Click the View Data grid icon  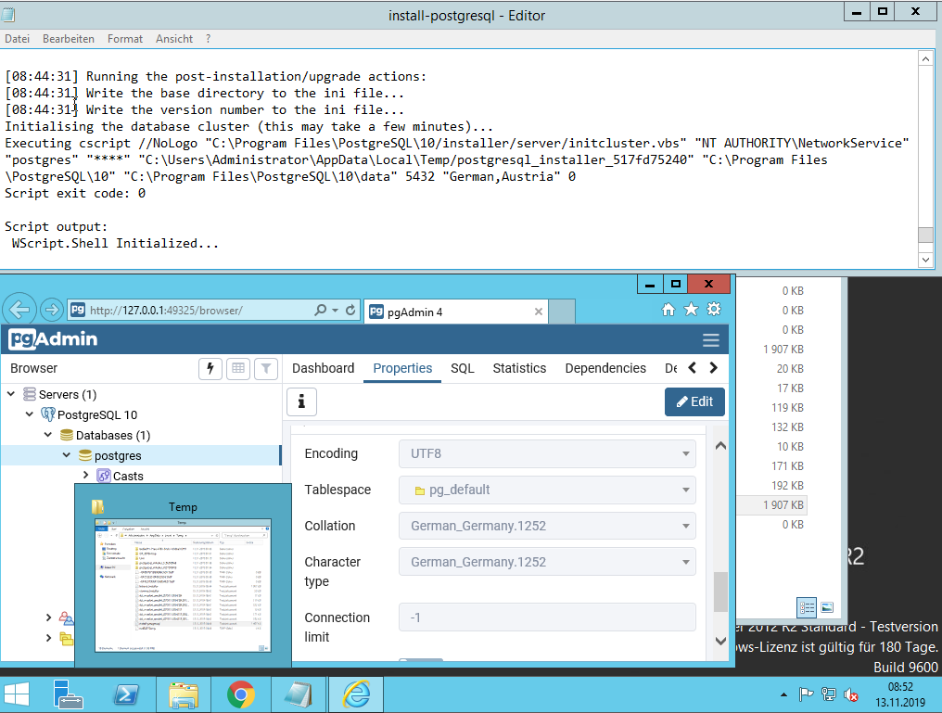point(238,369)
